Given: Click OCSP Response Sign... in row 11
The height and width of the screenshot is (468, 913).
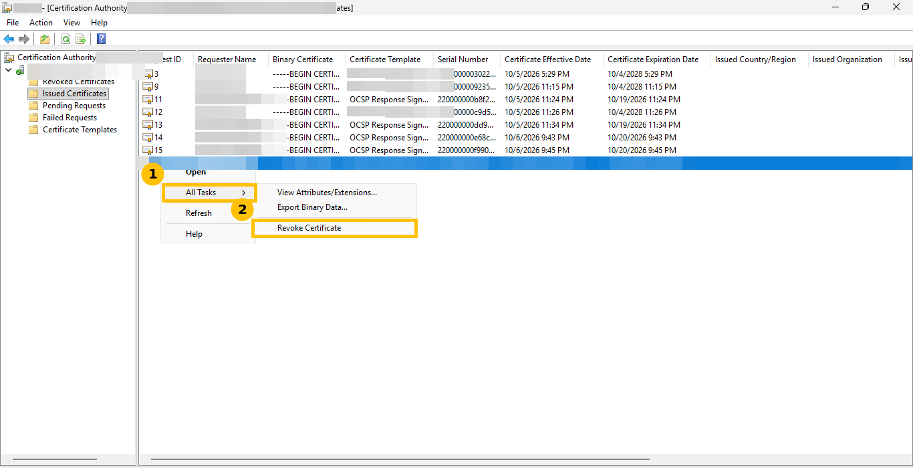Looking at the screenshot, I should point(389,100).
